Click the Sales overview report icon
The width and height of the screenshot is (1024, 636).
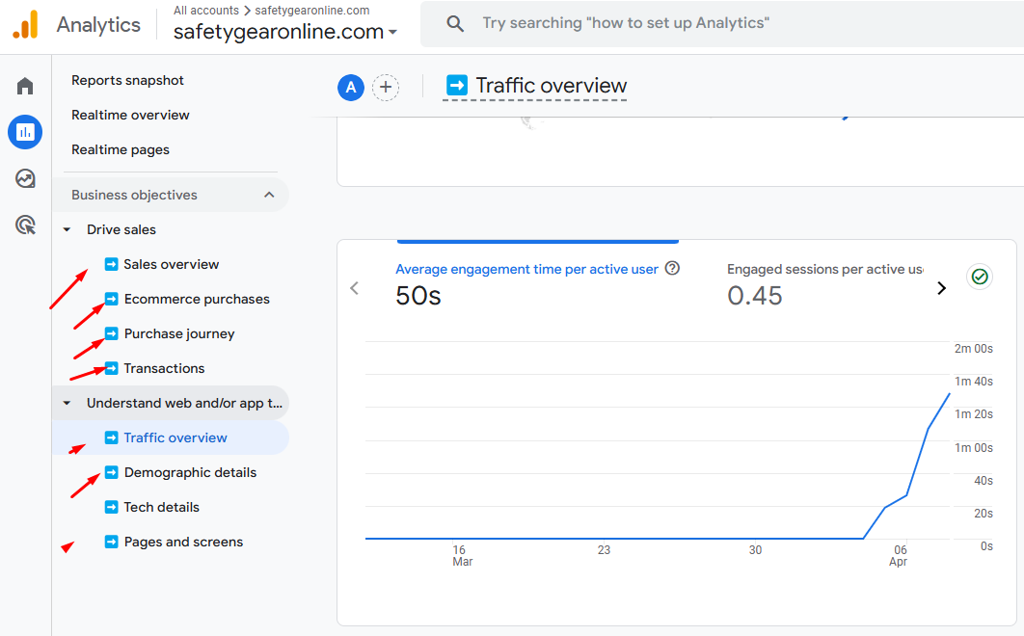click(x=112, y=264)
